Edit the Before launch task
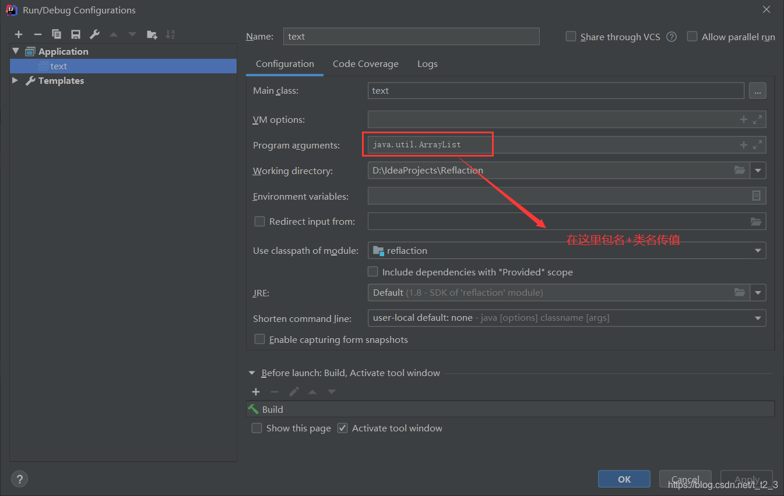Image resolution: width=784 pixels, height=496 pixels. (294, 392)
